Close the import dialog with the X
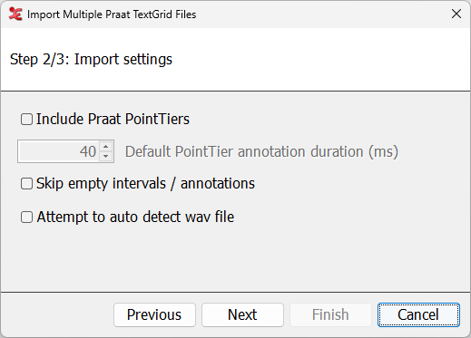This screenshot has width=471, height=338. point(456,14)
